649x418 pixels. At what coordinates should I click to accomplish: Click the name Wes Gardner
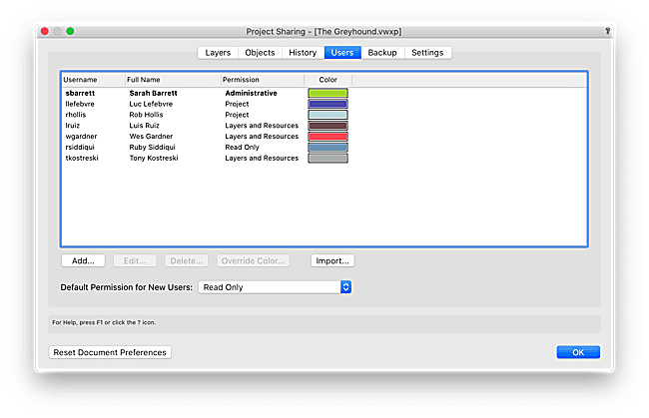coord(151,137)
